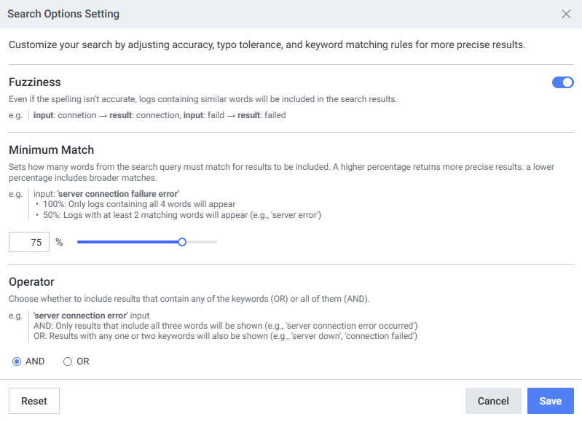Image resolution: width=582 pixels, height=422 pixels.
Task: Click the "AND" radio label text
Action: 35,362
